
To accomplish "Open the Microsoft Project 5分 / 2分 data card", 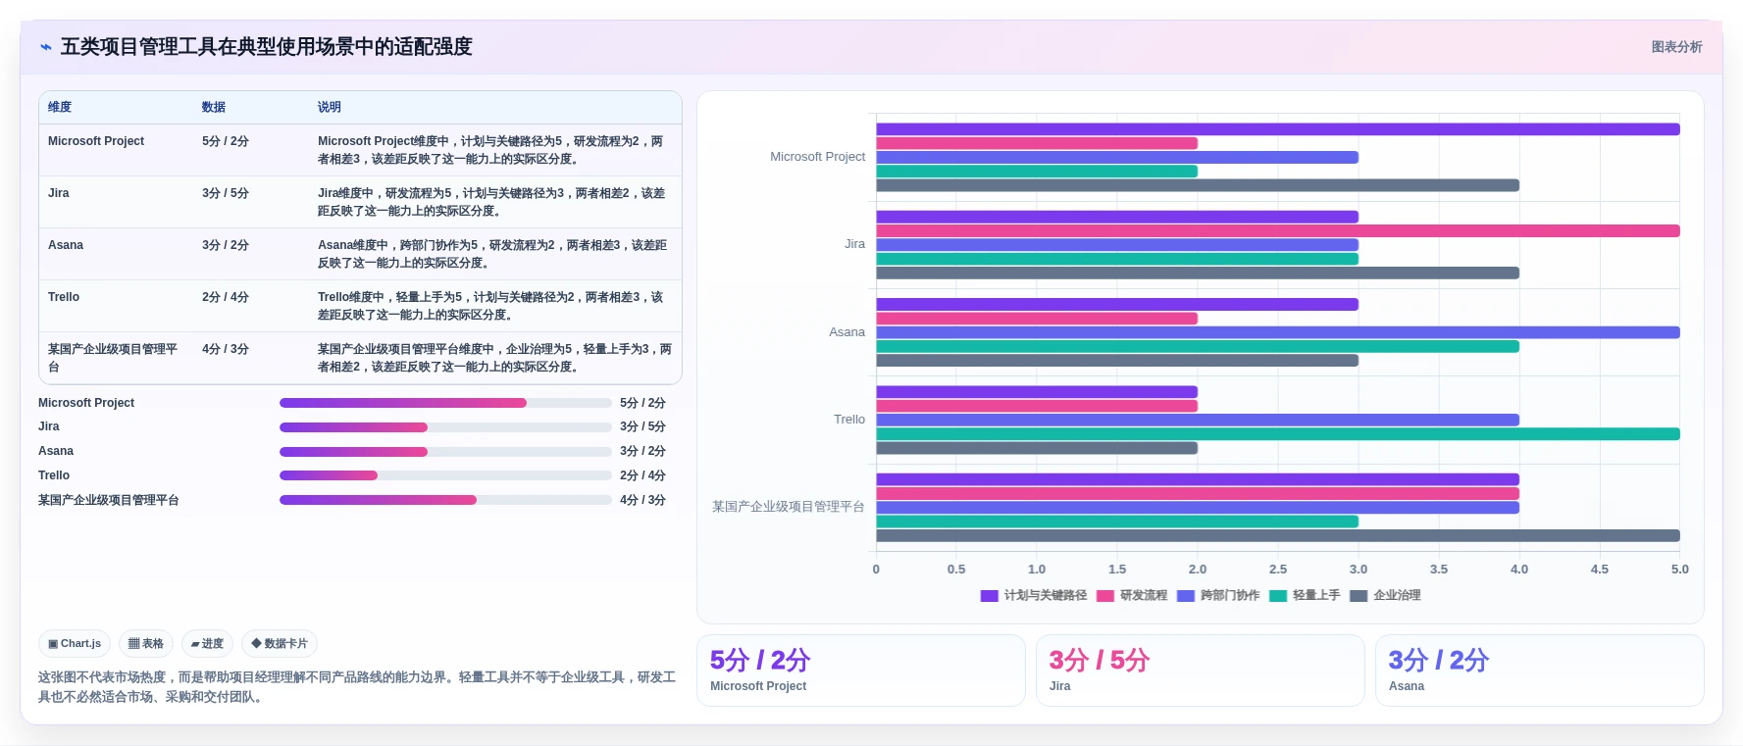I will coord(861,671).
